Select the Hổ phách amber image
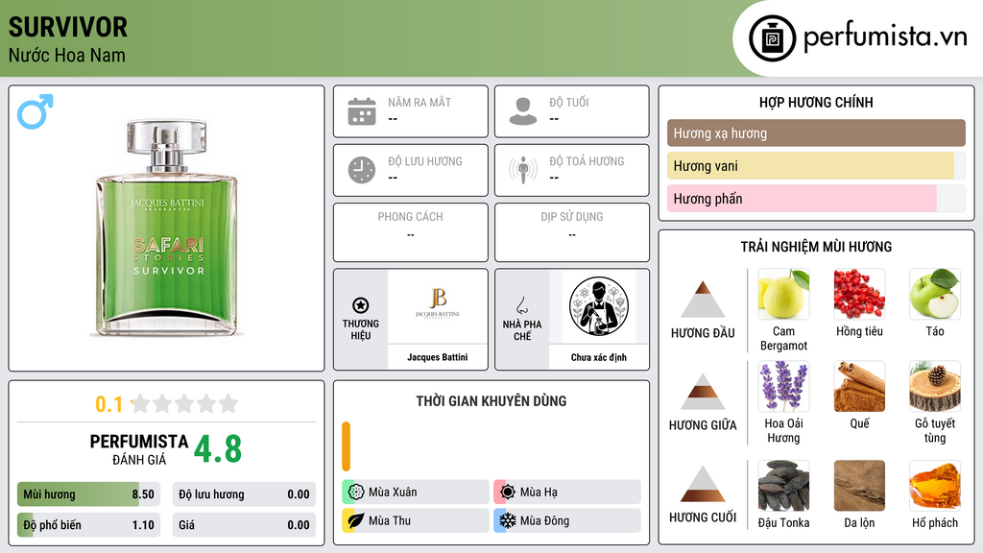This screenshot has height=553, width=983. point(935,486)
